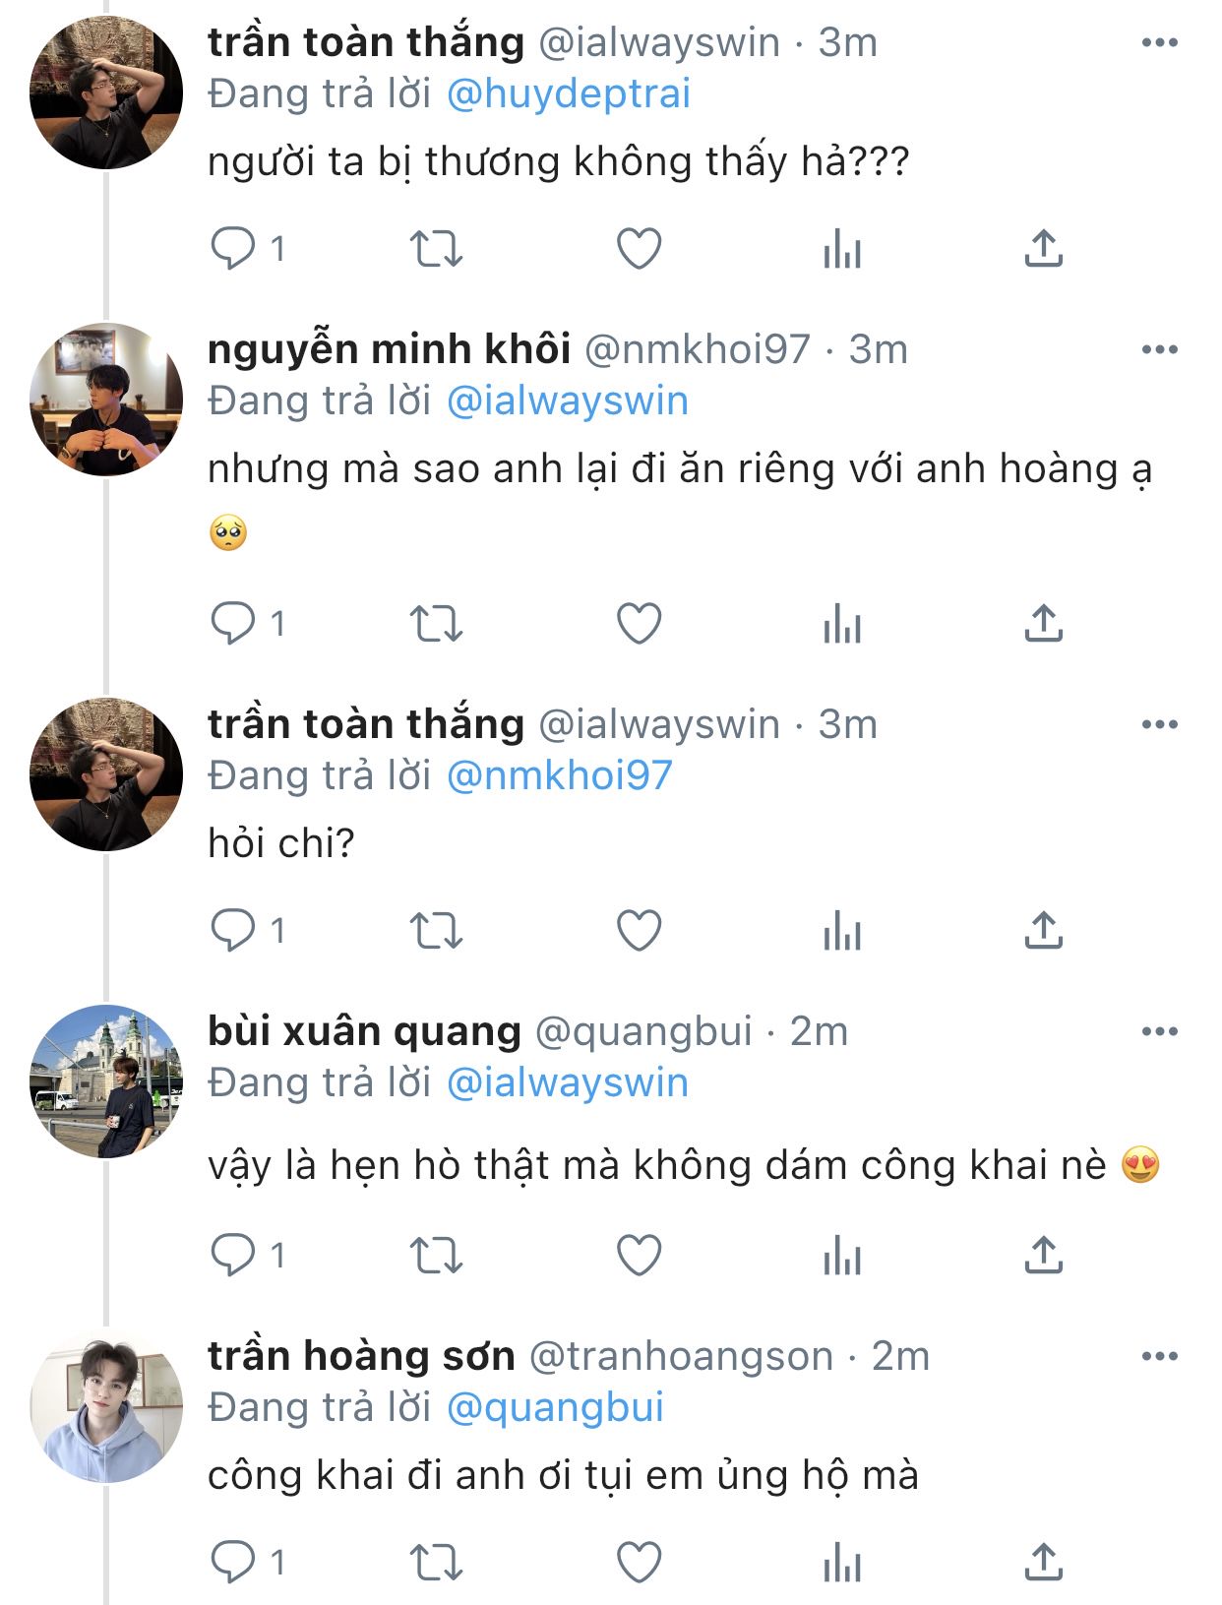Reply to the "hỏi chi?" tweet
The image size is (1222, 1605).
coord(233,931)
